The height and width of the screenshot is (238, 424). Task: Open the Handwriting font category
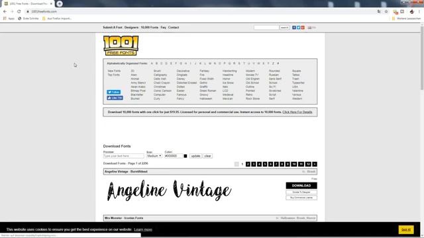(230, 71)
